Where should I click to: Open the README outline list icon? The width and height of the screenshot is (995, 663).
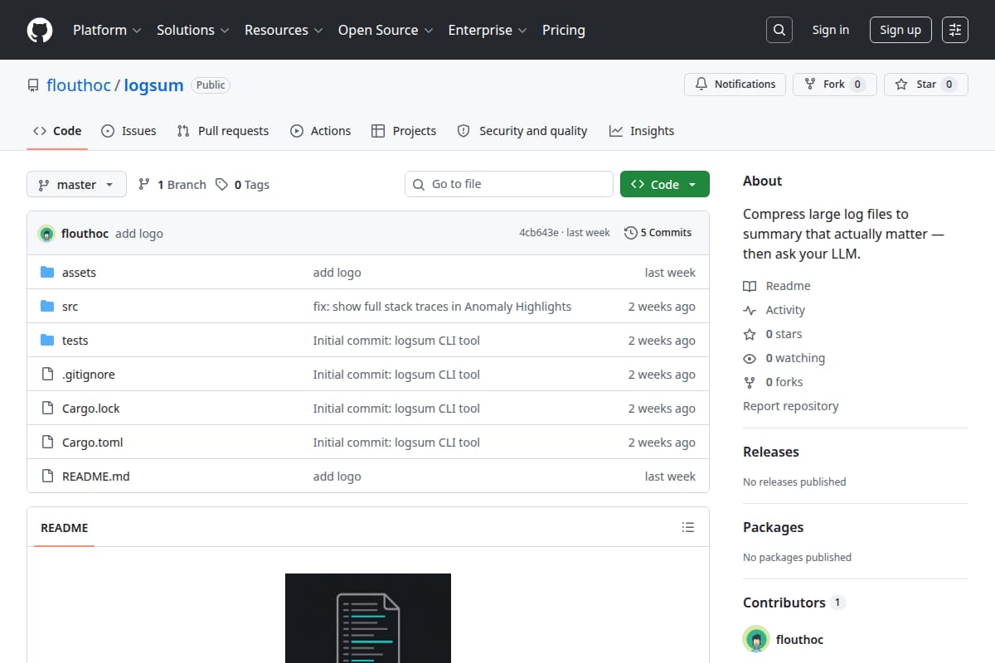(687, 527)
